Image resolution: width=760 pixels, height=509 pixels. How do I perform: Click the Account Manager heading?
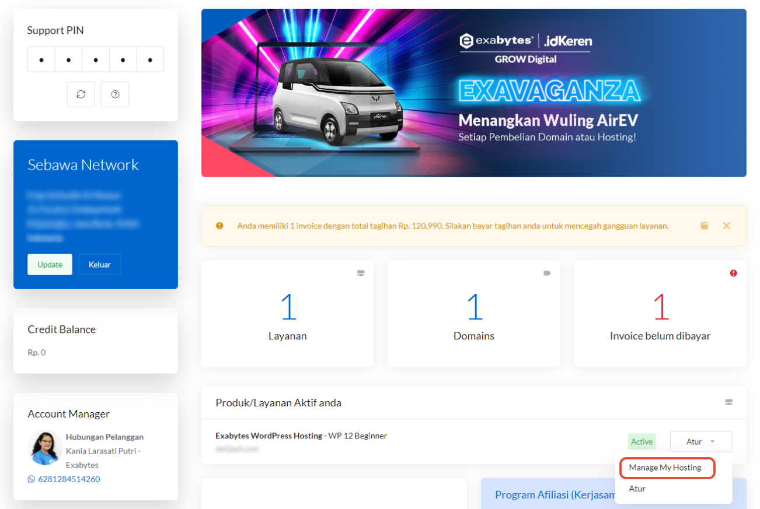68,414
